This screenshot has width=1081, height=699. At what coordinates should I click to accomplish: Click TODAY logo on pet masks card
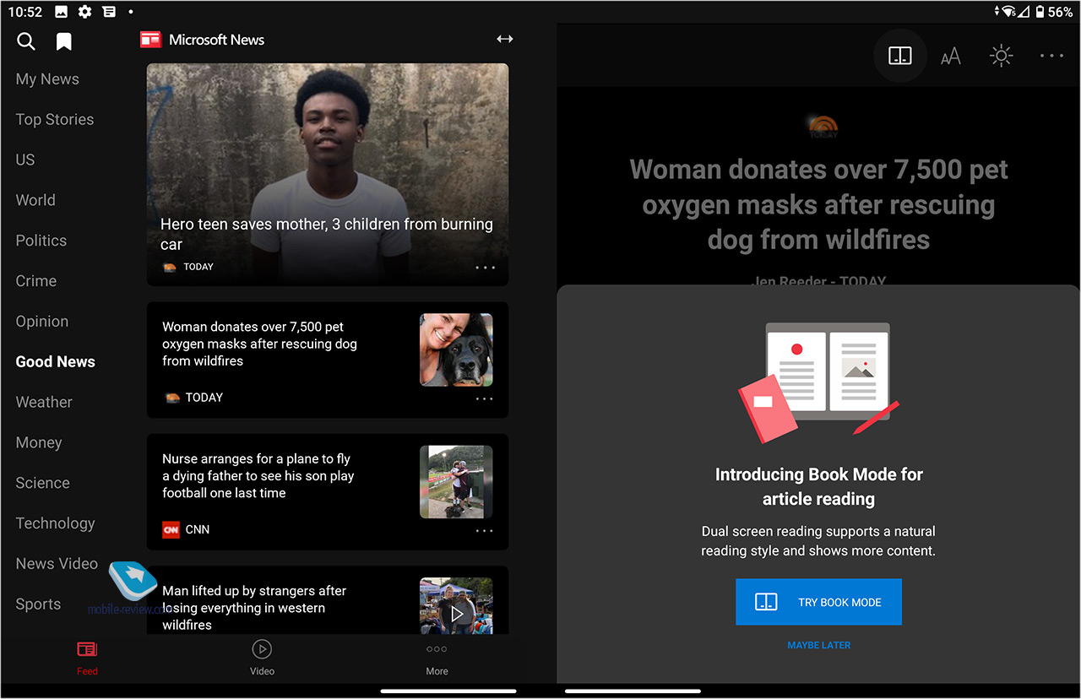(x=172, y=398)
